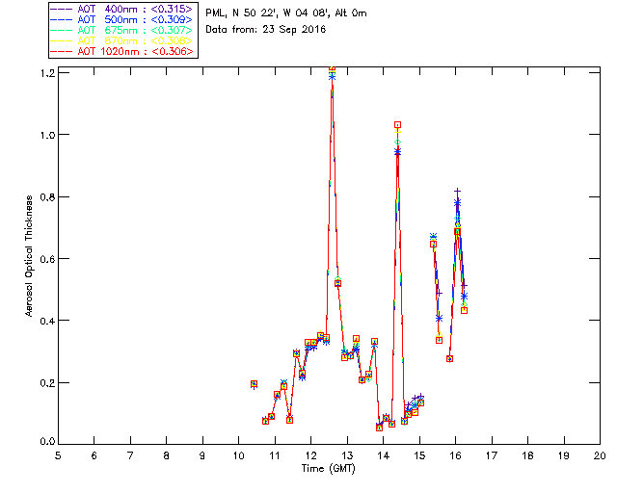Click the x-axis tick label '12'
The image size is (617, 493).
pos(310,455)
